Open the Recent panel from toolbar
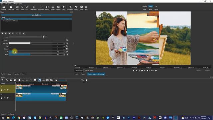Image resolution: width=213 pixels, height=120 pixels. [47, 8]
